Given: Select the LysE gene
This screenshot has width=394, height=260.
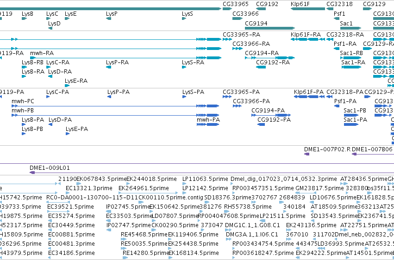Looking at the screenshot, I should pos(67,19).
